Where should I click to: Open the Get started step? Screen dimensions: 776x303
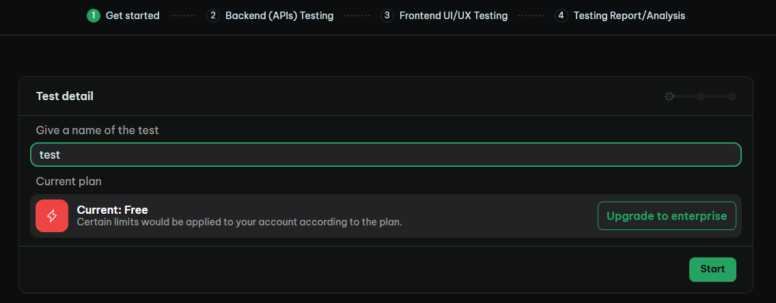coord(133,16)
